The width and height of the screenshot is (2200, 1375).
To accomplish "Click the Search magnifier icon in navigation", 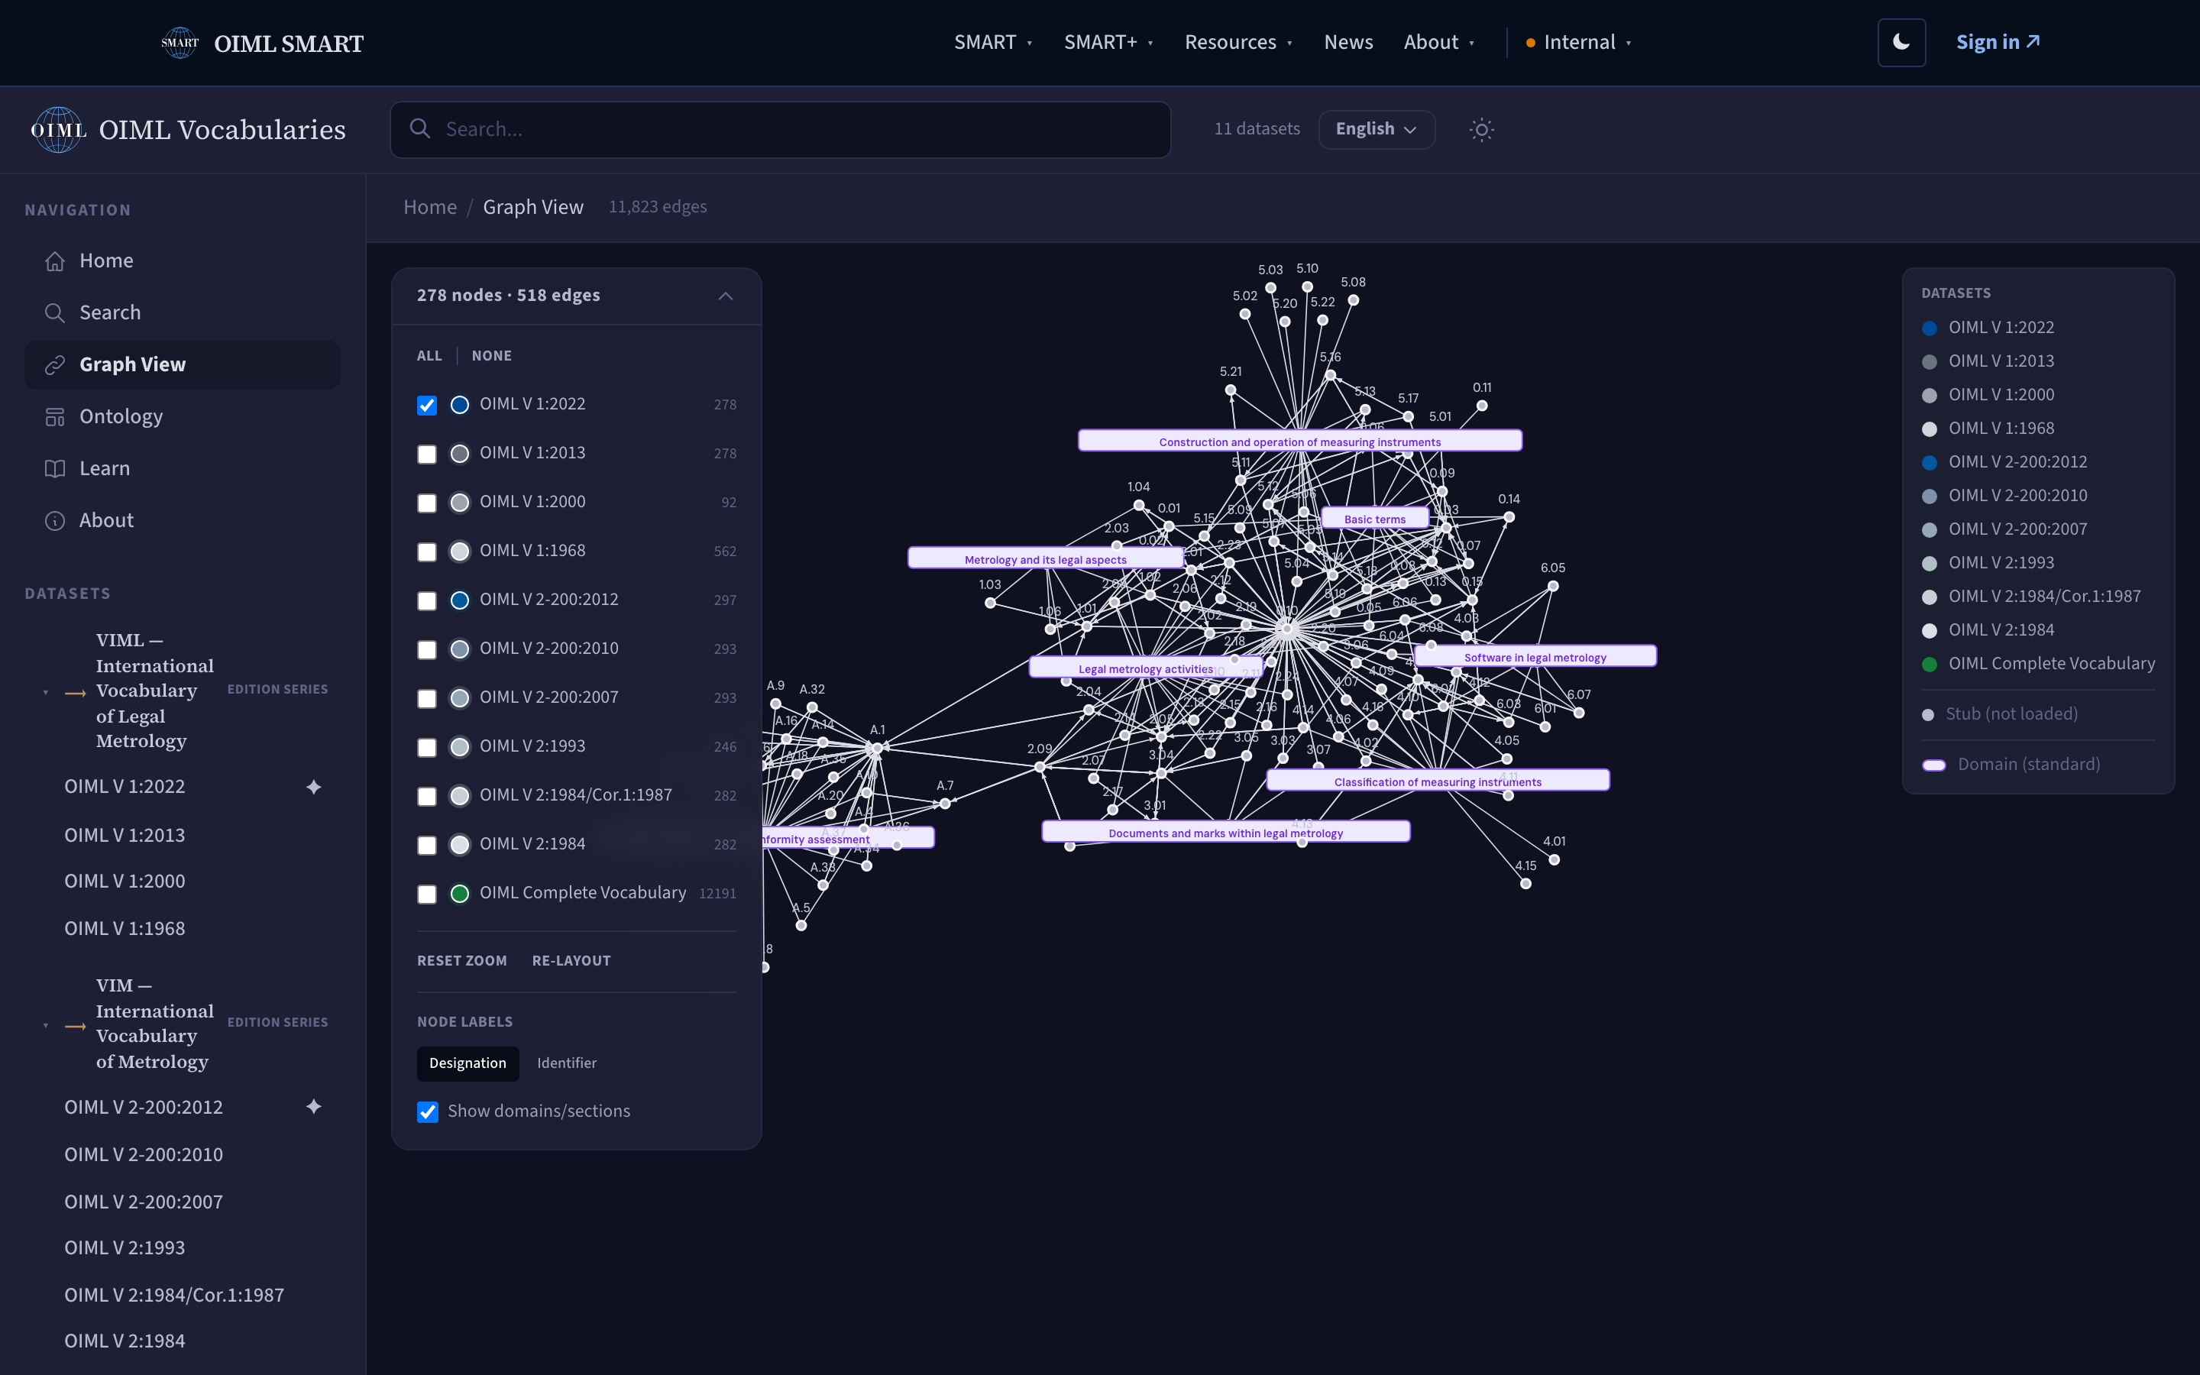I will [x=54, y=313].
